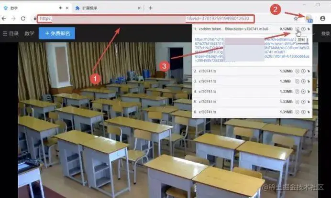Screen dimensions: 331x198
Task: Play row 6 v.f30741.ts segment
Action: coord(303,112)
